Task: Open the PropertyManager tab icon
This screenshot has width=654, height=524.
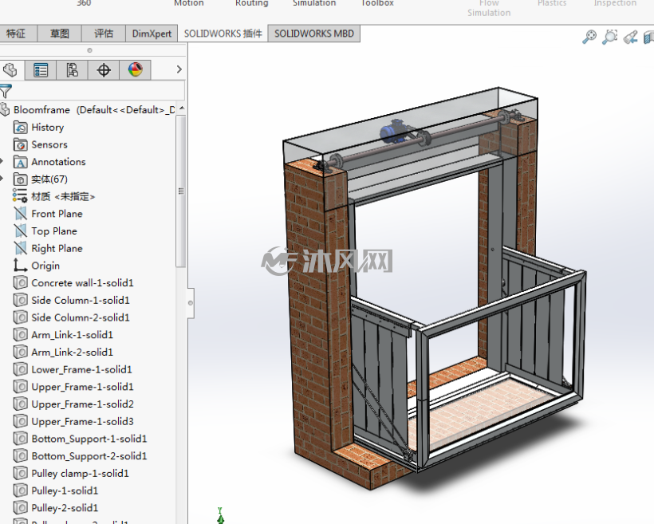Action: click(41, 69)
